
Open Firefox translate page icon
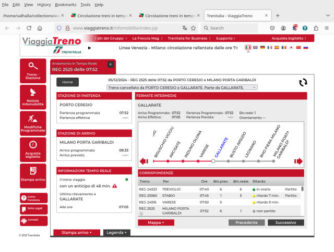185,28
